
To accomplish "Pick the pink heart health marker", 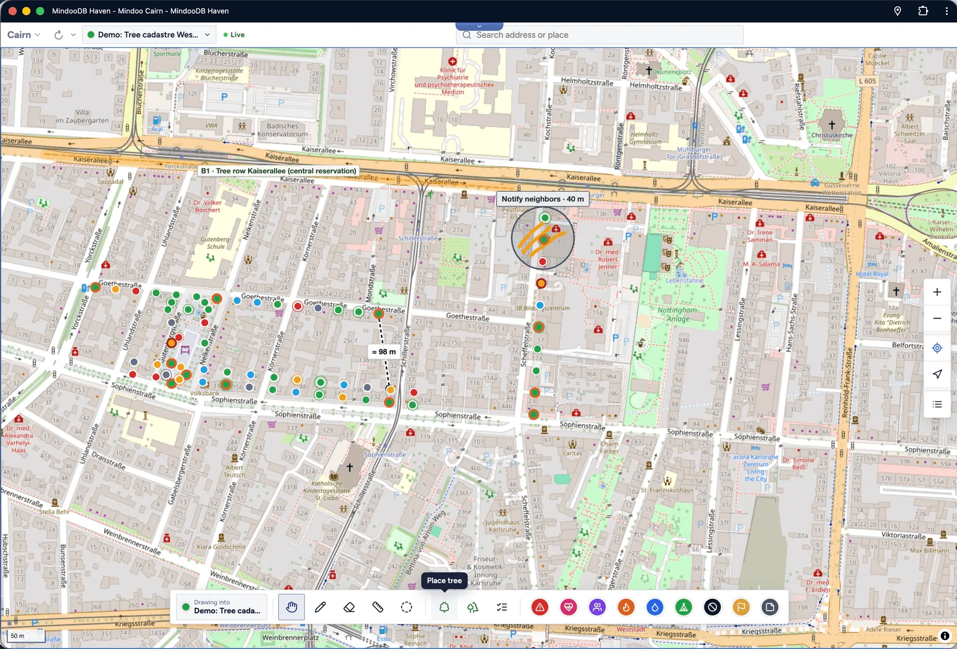I will tap(569, 607).
